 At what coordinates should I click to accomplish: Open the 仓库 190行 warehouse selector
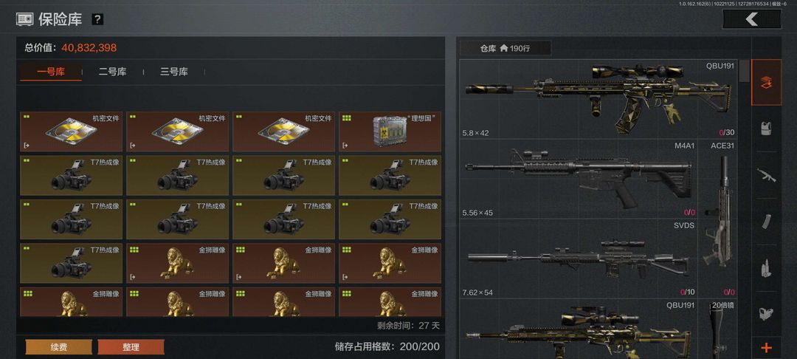tap(506, 48)
